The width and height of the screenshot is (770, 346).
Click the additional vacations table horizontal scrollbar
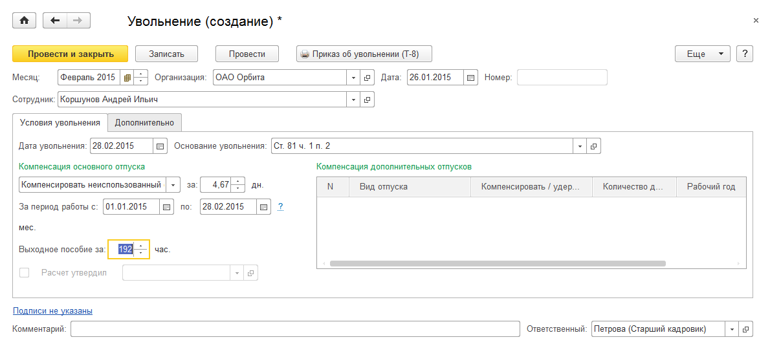(497, 264)
